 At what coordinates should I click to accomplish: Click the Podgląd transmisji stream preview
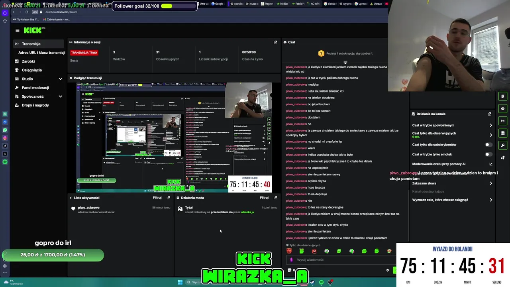[x=174, y=138]
